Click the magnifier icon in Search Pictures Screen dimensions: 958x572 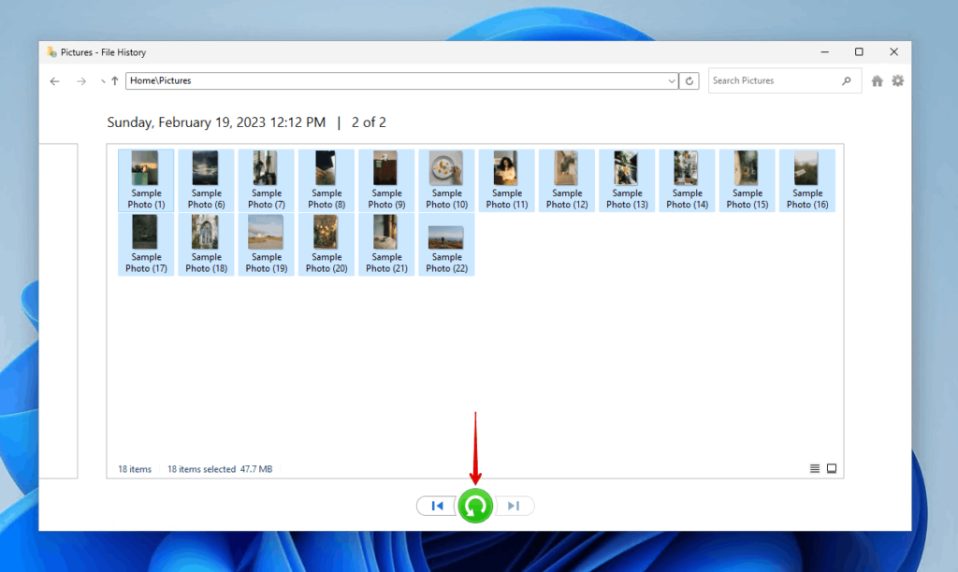847,80
